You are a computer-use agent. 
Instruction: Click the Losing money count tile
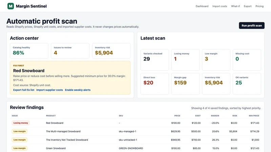pos(185,60)
